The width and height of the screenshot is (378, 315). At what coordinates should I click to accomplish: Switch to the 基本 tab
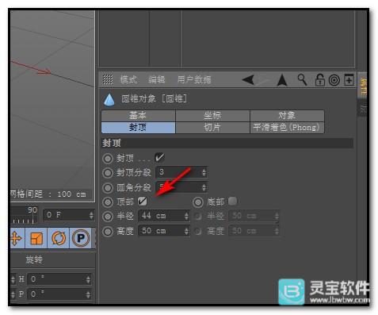point(138,116)
